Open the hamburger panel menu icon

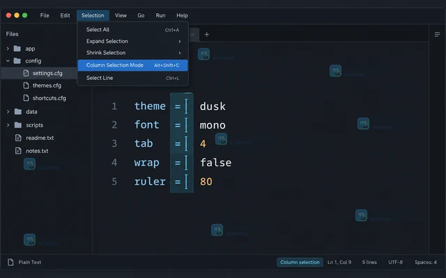(437, 35)
